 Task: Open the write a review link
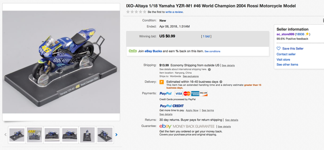pyautogui.click(x=174, y=12)
